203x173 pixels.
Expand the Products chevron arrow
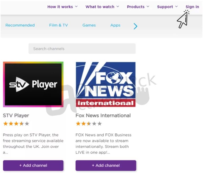148,6
